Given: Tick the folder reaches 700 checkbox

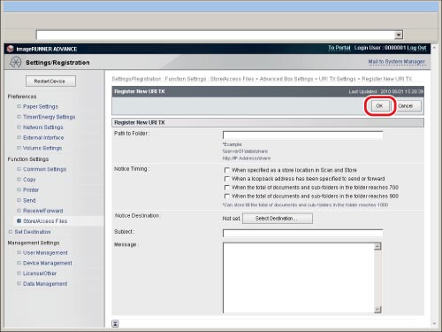Looking at the screenshot, I should (x=227, y=188).
